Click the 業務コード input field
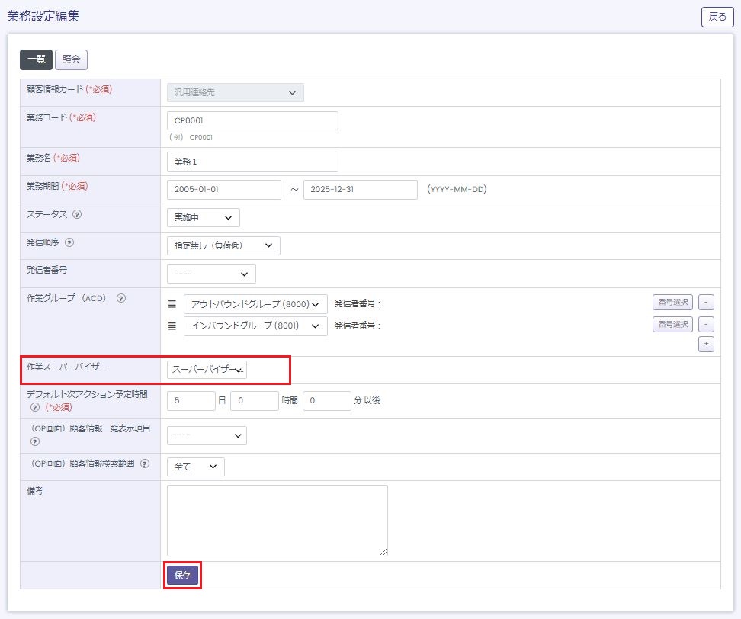The image size is (741, 619). pyautogui.click(x=252, y=121)
